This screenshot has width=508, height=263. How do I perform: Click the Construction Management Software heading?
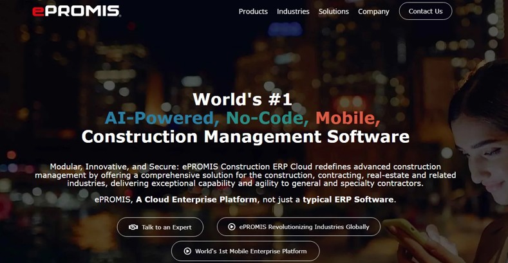[245, 136]
